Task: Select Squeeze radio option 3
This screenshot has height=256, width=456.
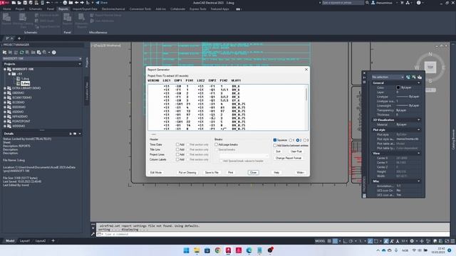Action: pyautogui.click(x=305, y=140)
